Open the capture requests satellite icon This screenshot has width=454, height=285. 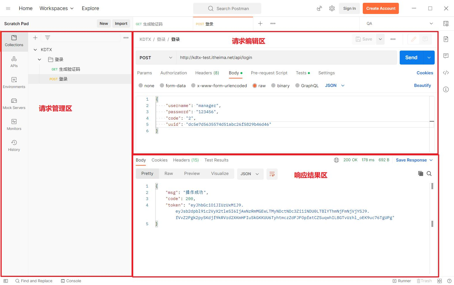pos(319,8)
